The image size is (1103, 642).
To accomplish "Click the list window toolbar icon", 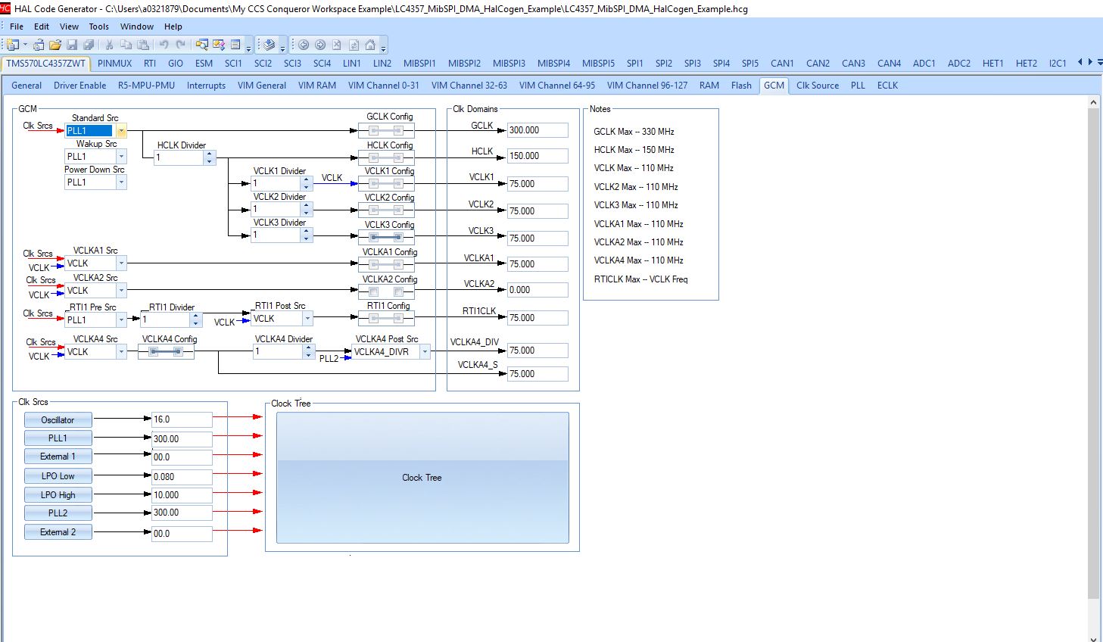I will pyautogui.click(x=235, y=45).
